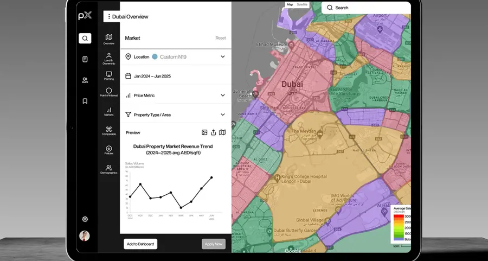
Task: Click the bookmark icon in left rail
Action: click(x=85, y=101)
